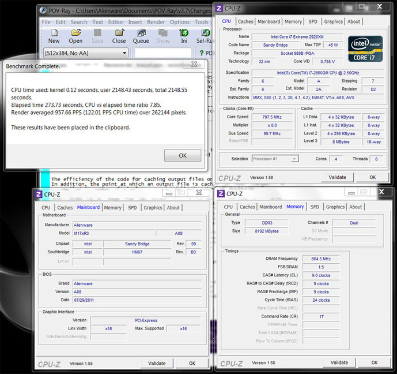Screen dimensions: 397x374
Task: Click OK in the CPU tab CPU-Z window
Action: click(x=372, y=177)
